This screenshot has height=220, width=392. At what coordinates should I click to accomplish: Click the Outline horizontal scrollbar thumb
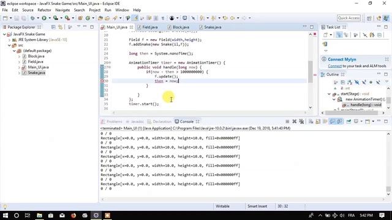pos(352,113)
